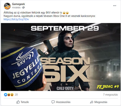The image size is (121, 106).
Task: View the 20 reactions count
Action: 16,95
